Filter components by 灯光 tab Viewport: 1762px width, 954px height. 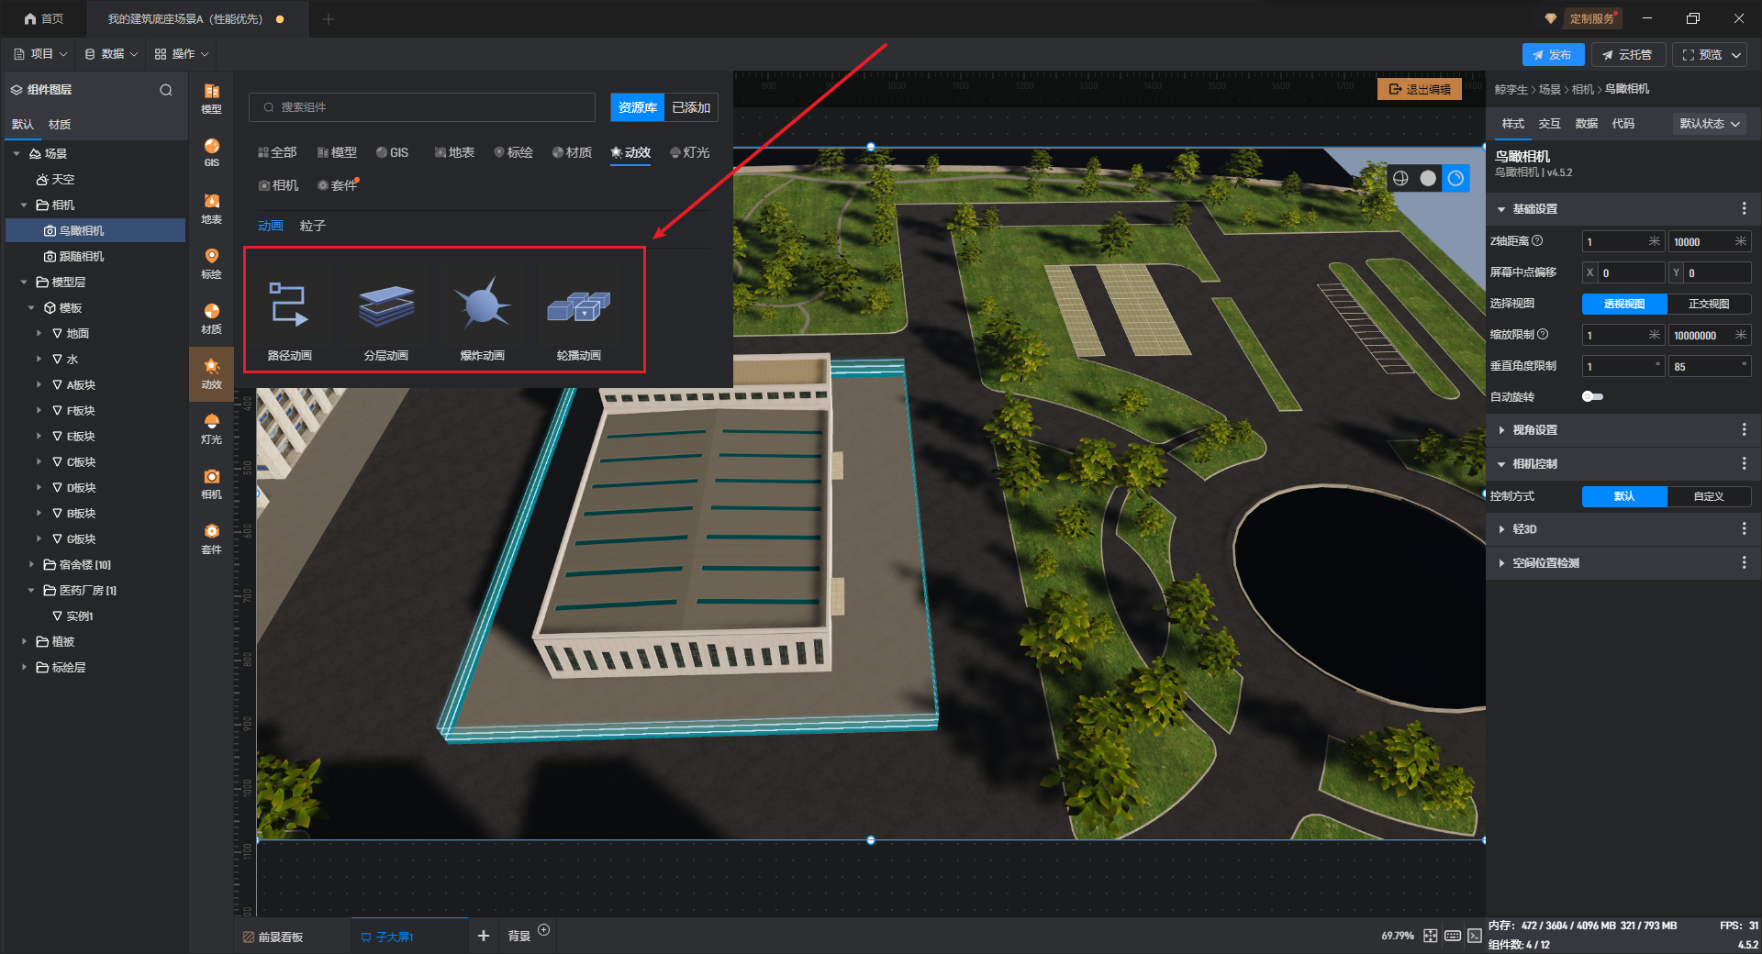690,152
